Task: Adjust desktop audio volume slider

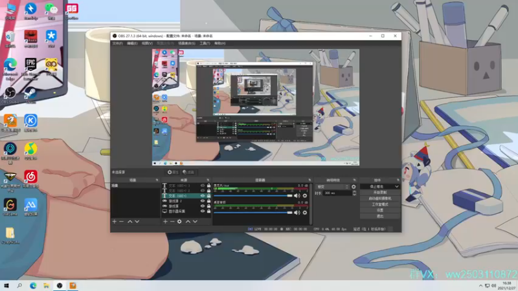Action: coord(253,213)
